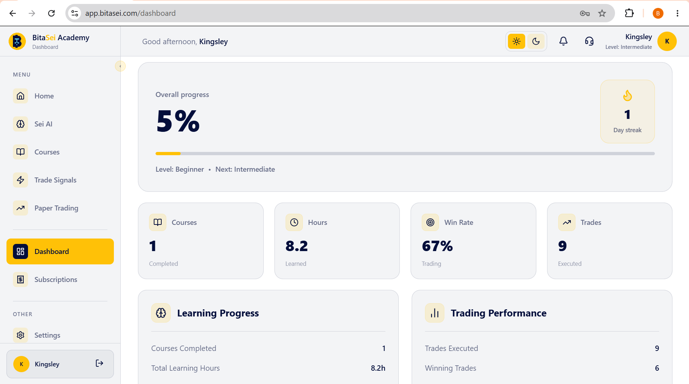This screenshot has height=384, width=689.
Task: Click the Trading Performance heading
Action: click(499, 313)
